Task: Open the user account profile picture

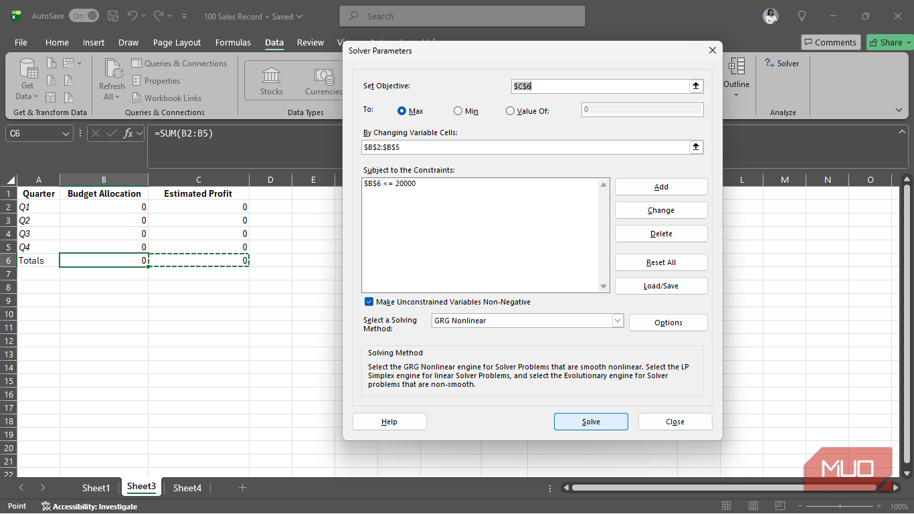Action: pos(771,16)
